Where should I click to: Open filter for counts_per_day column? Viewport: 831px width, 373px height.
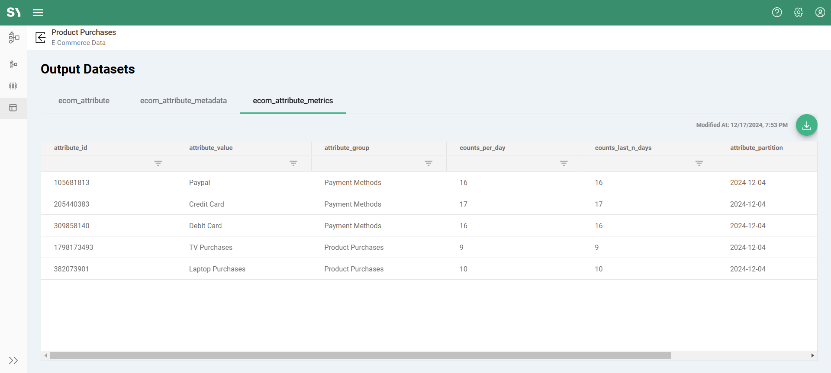pyautogui.click(x=564, y=163)
